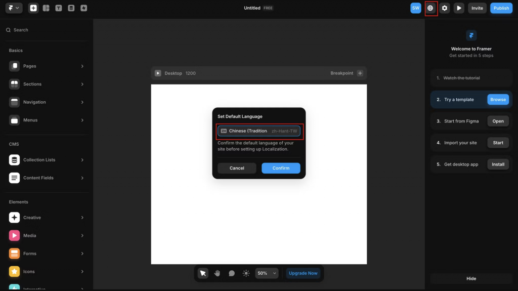This screenshot has height=291, width=518.
Task: Open the 50% zoom dropdown
Action: [267, 273]
